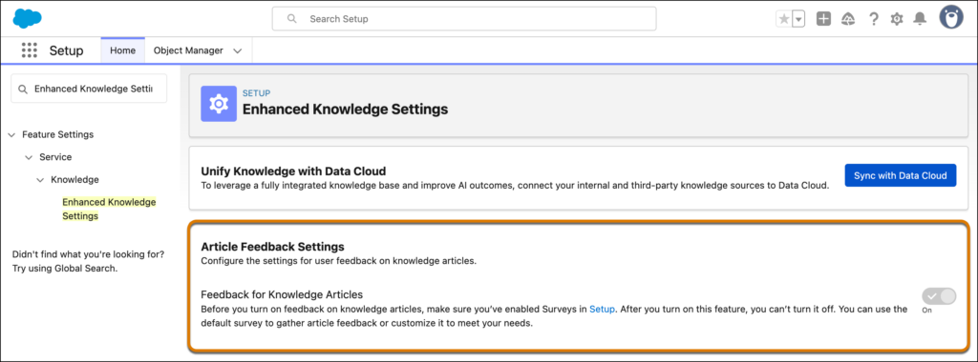This screenshot has width=978, height=362.
Task: Open the Global Actions plus icon
Action: pos(823,19)
